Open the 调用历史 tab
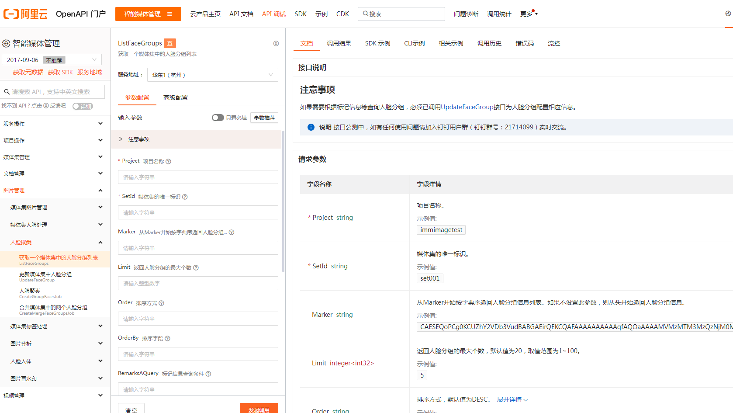Image resolution: width=733 pixels, height=413 pixels. [489, 43]
